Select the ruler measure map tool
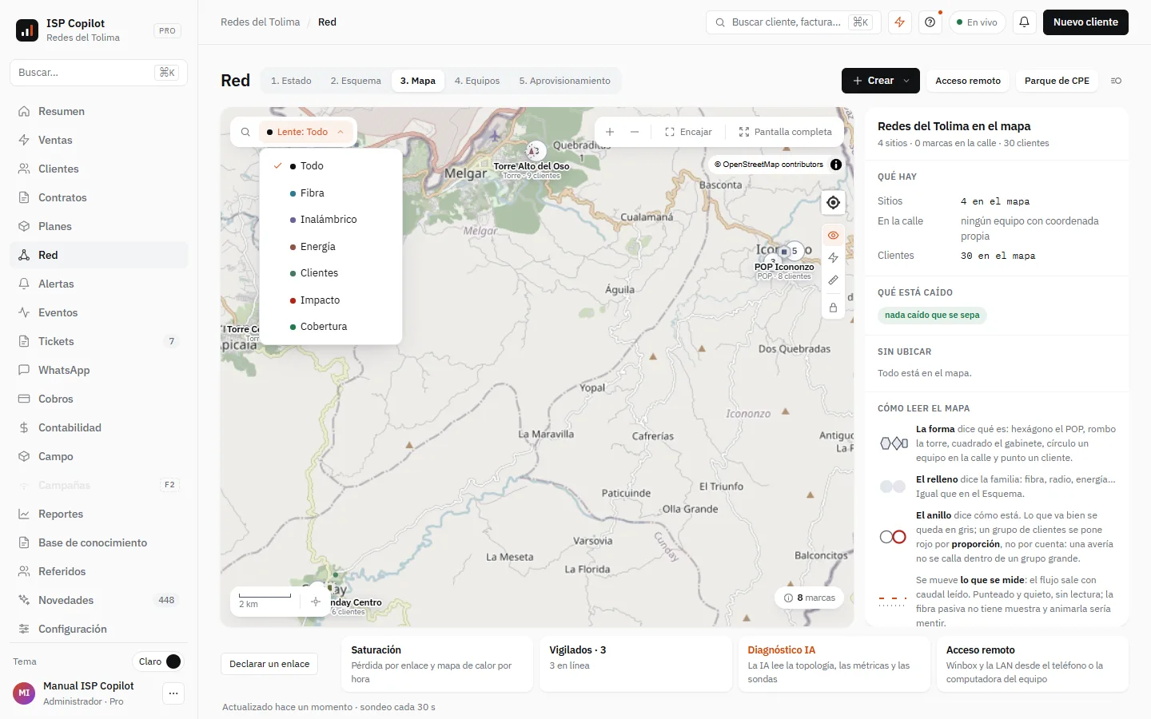This screenshot has width=1151, height=719. [x=833, y=280]
